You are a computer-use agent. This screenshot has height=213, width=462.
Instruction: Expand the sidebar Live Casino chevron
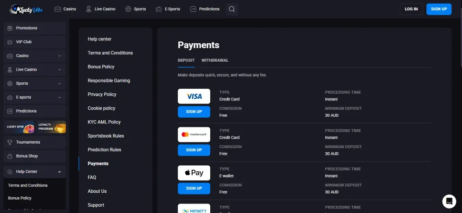[60, 70]
